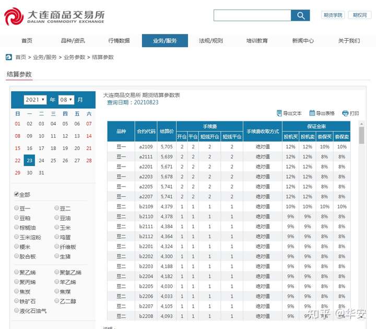This screenshot has height=329, width=376.
Task: Open the 期权网 link
Action: click(x=360, y=15)
